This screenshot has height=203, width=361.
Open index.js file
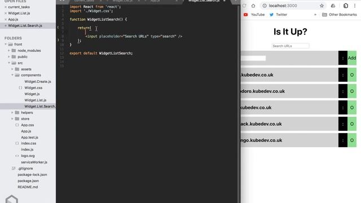[x=27, y=149]
